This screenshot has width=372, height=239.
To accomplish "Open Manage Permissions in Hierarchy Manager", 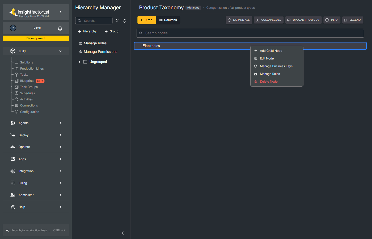I will pos(100,52).
